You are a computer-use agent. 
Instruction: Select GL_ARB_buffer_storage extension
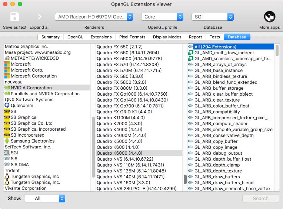[231, 88]
